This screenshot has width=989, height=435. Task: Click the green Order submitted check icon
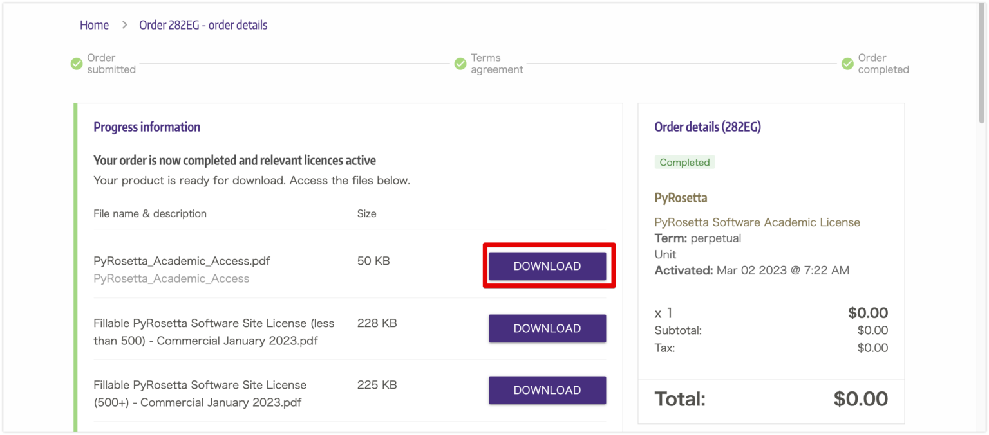pos(76,64)
